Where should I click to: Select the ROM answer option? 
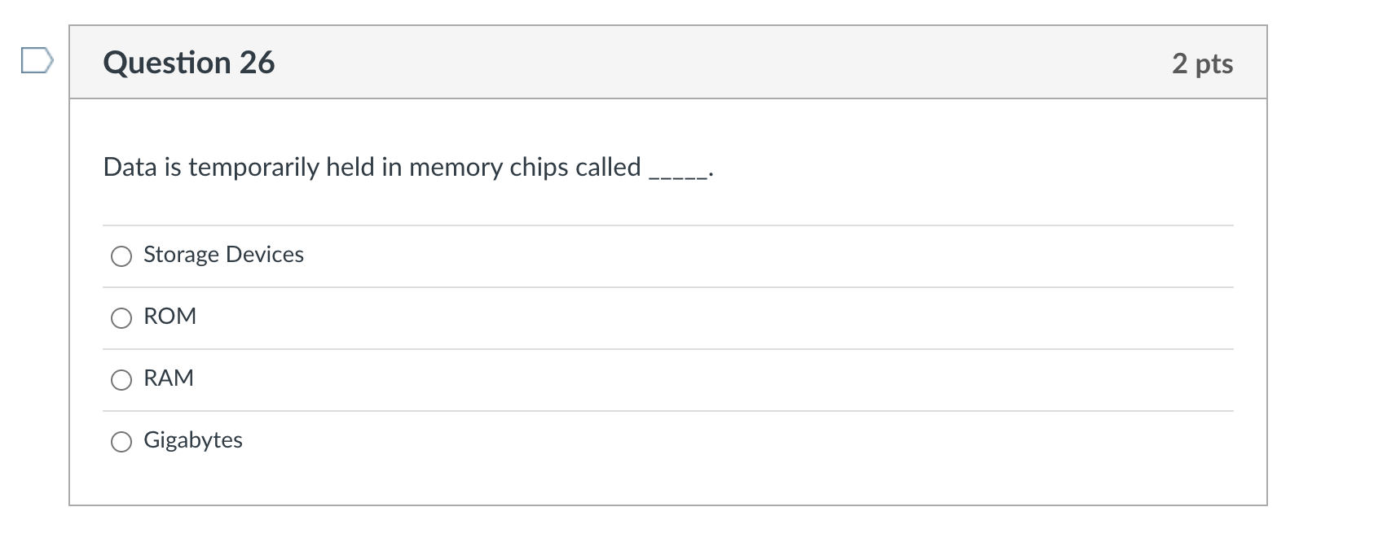point(121,317)
